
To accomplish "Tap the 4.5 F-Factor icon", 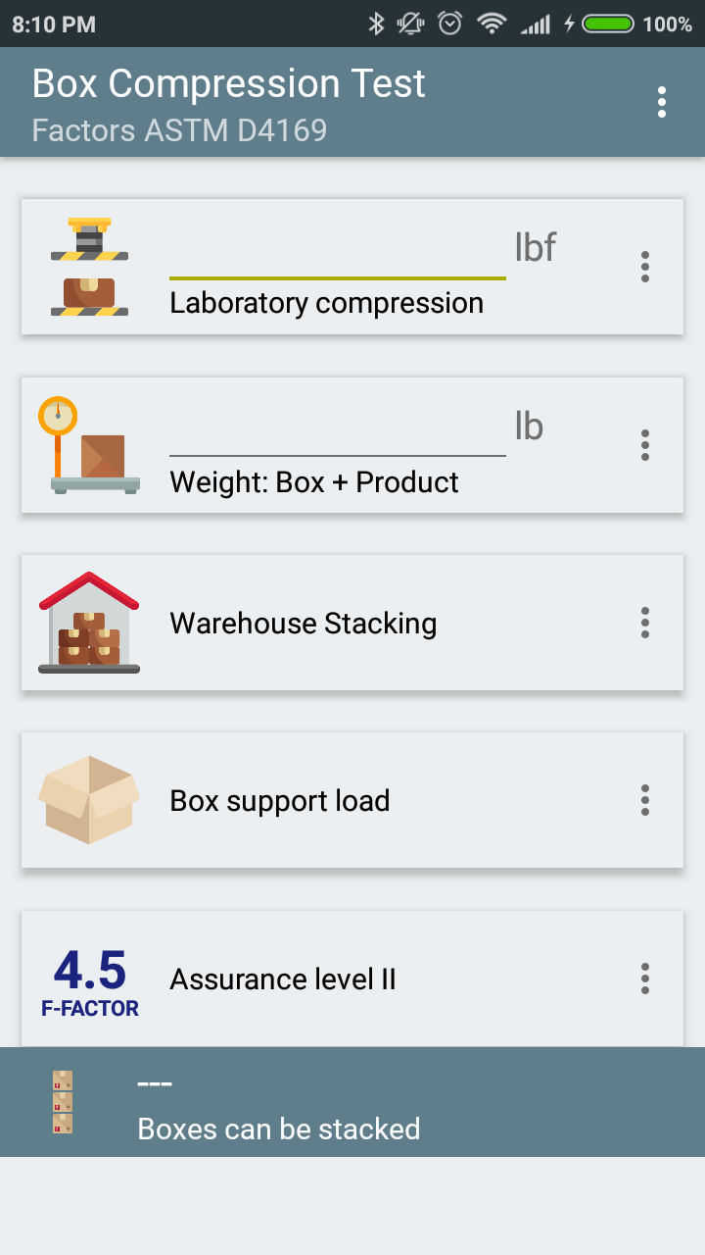I will (89, 979).
